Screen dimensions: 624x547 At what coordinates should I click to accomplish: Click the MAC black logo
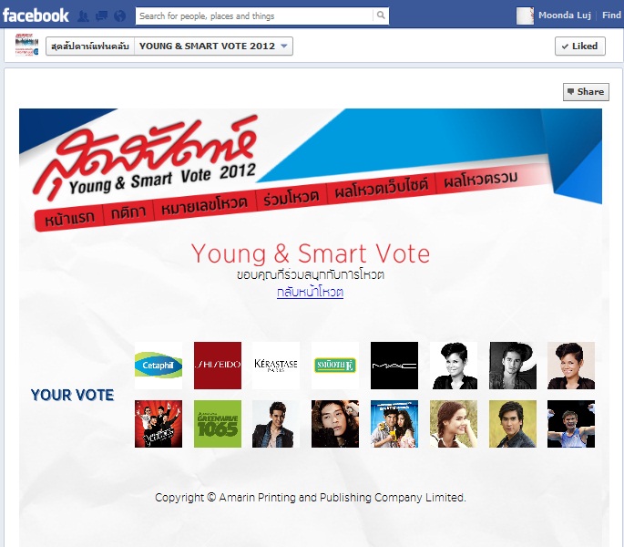point(394,366)
